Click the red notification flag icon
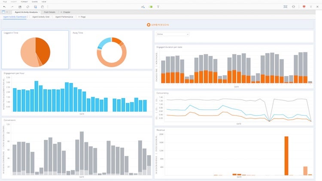 tap(304, 7)
